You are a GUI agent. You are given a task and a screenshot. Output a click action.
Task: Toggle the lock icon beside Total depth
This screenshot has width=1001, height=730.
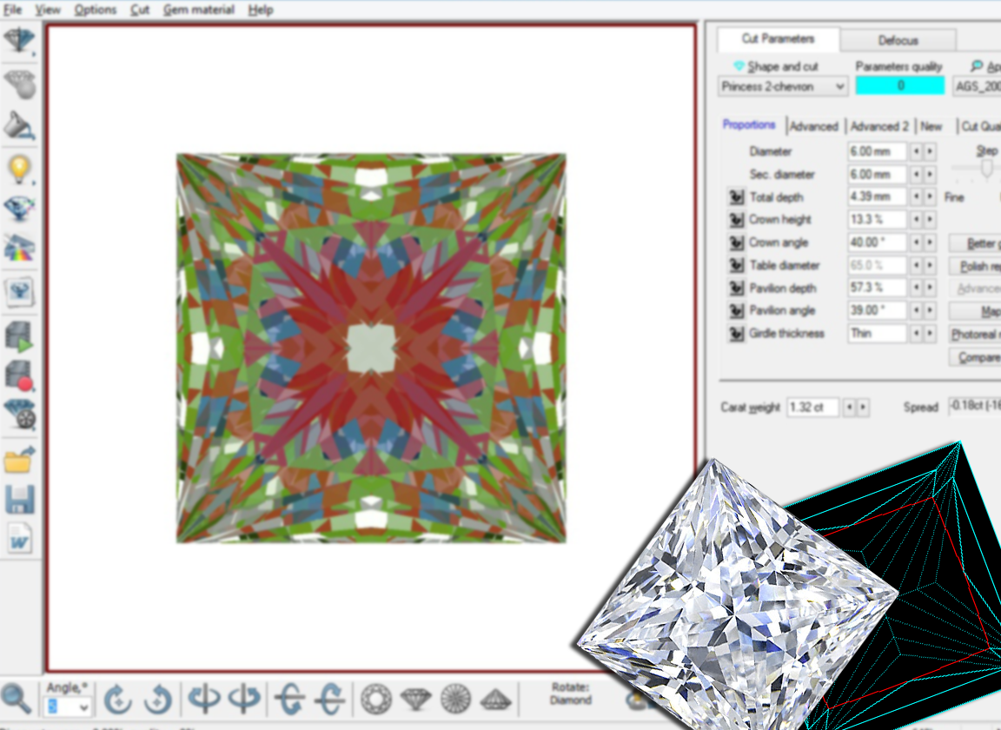click(736, 197)
